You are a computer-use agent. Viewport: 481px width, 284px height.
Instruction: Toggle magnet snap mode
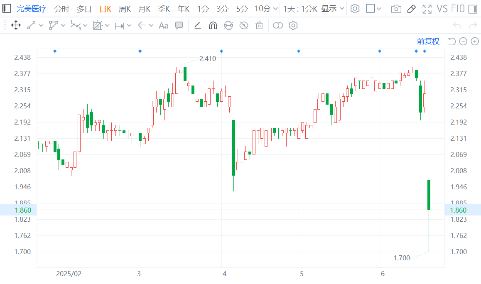[x=213, y=25]
